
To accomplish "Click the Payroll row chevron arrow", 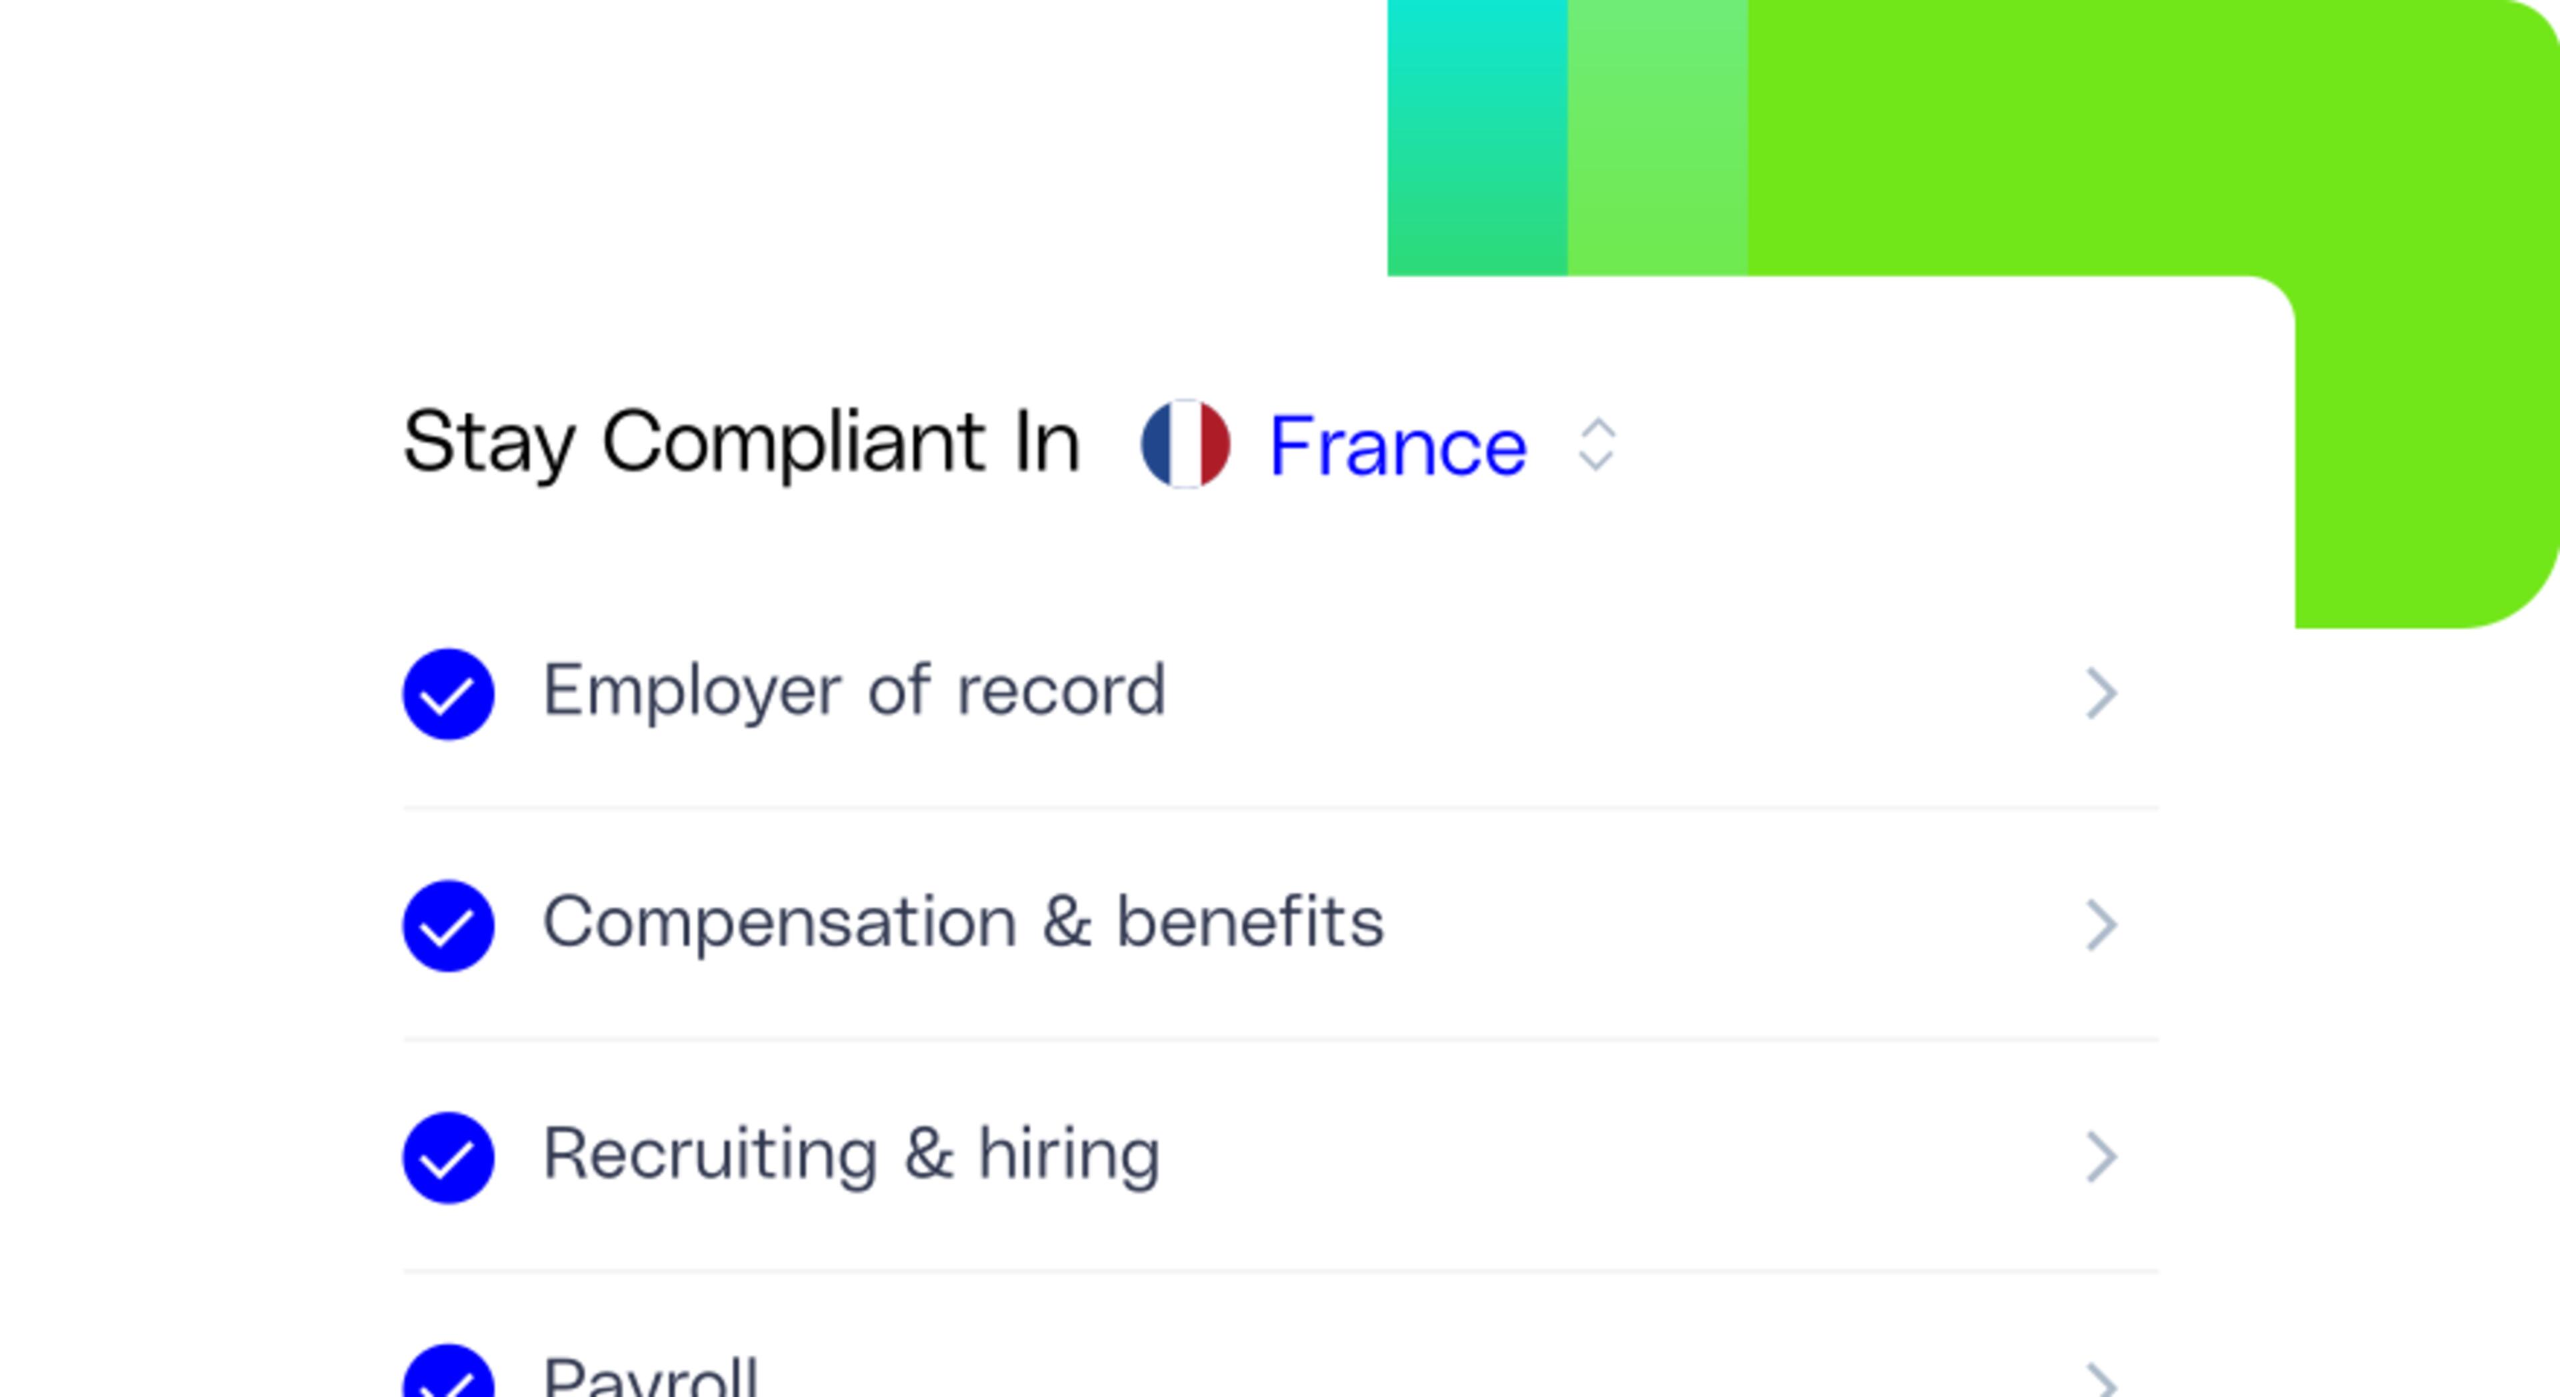I will pyautogui.click(x=2100, y=1380).
